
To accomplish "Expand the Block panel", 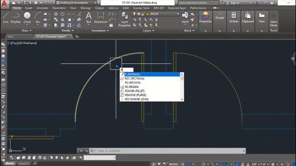I will click(x=189, y=30).
